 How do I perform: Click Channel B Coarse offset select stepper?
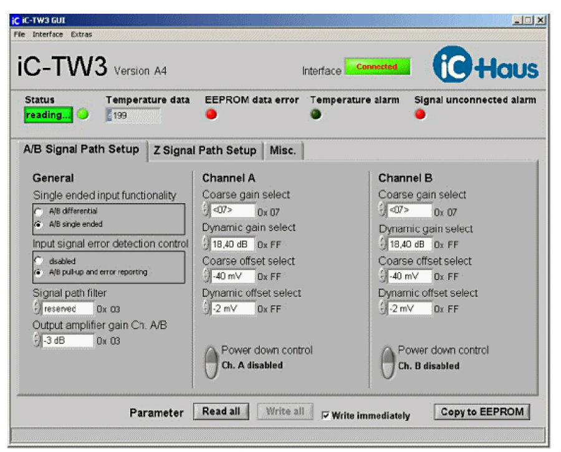click(x=382, y=275)
